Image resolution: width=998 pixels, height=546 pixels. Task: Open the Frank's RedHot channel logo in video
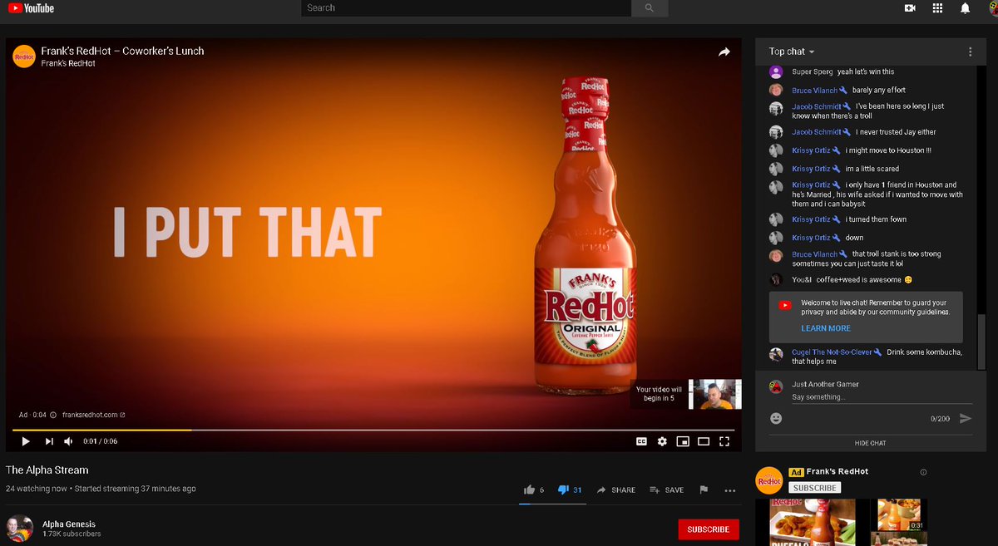point(24,57)
